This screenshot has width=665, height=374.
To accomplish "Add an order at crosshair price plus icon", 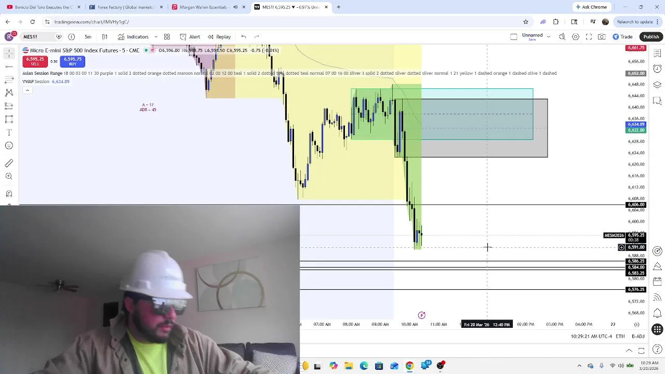I will 621,247.
